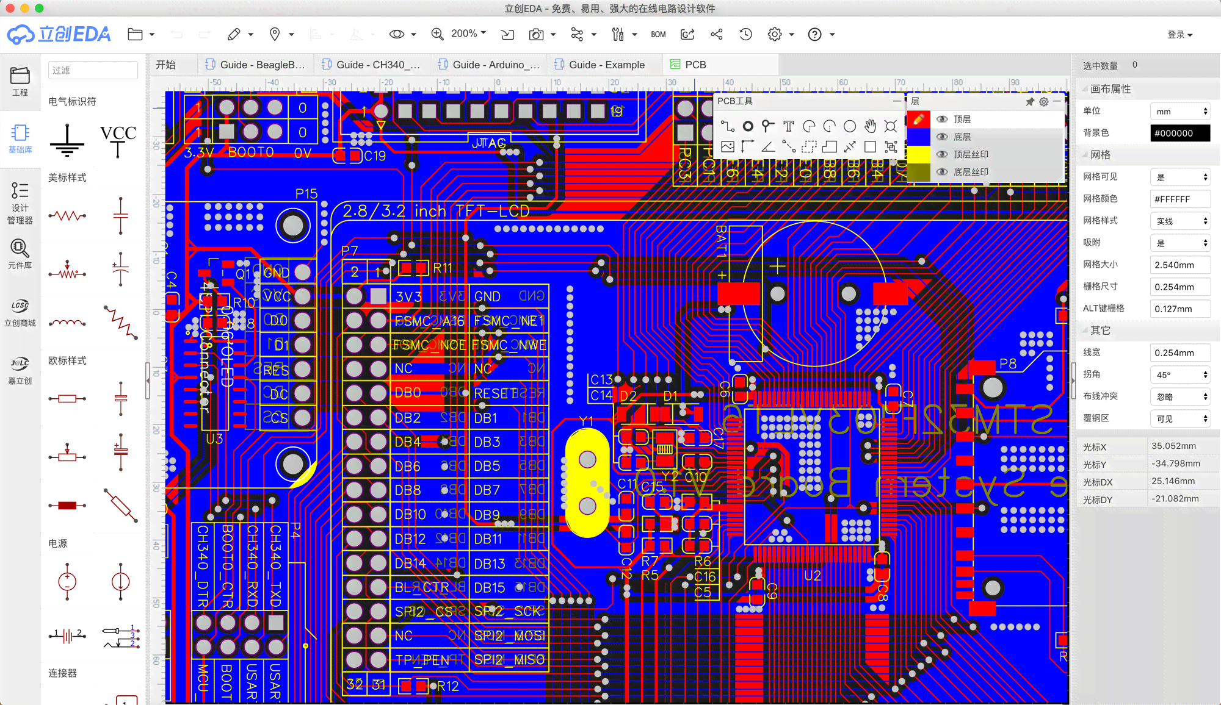1221x705 pixels.
Task: Toggle visibility of 底层 (bottom layer)
Action: [x=942, y=136]
